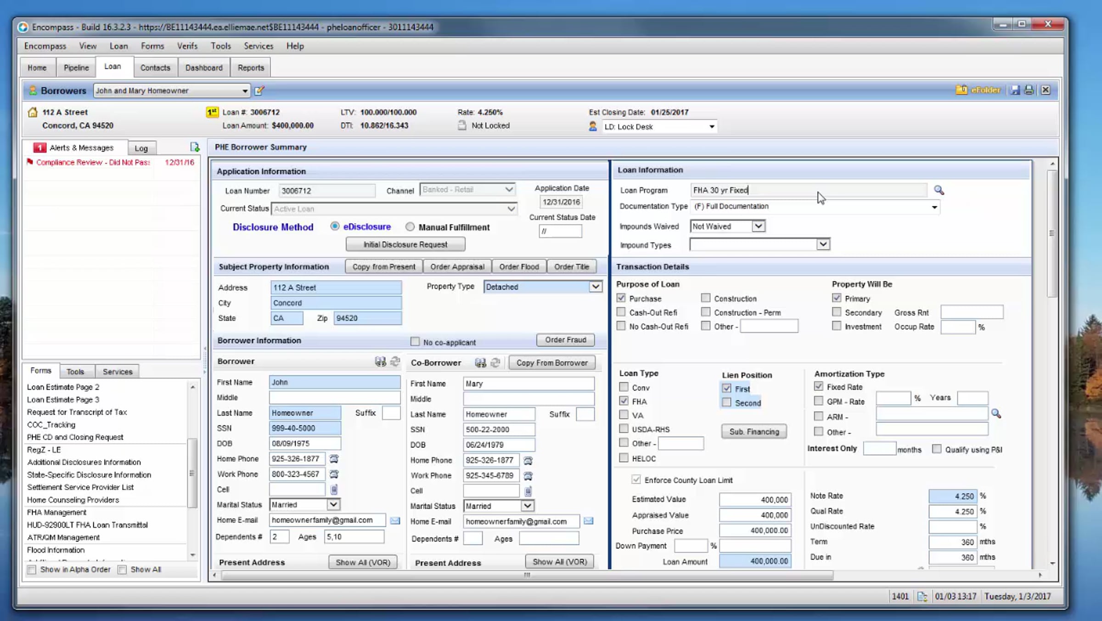Image resolution: width=1102 pixels, height=621 pixels.
Task: Select the eDisclosure radio button
Action: 335,226
